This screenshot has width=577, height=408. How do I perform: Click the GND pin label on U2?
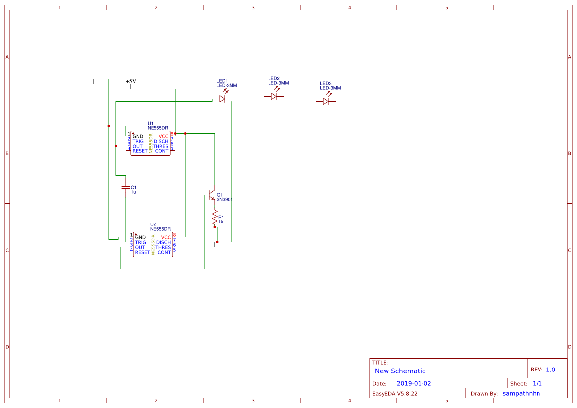tap(140, 238)
